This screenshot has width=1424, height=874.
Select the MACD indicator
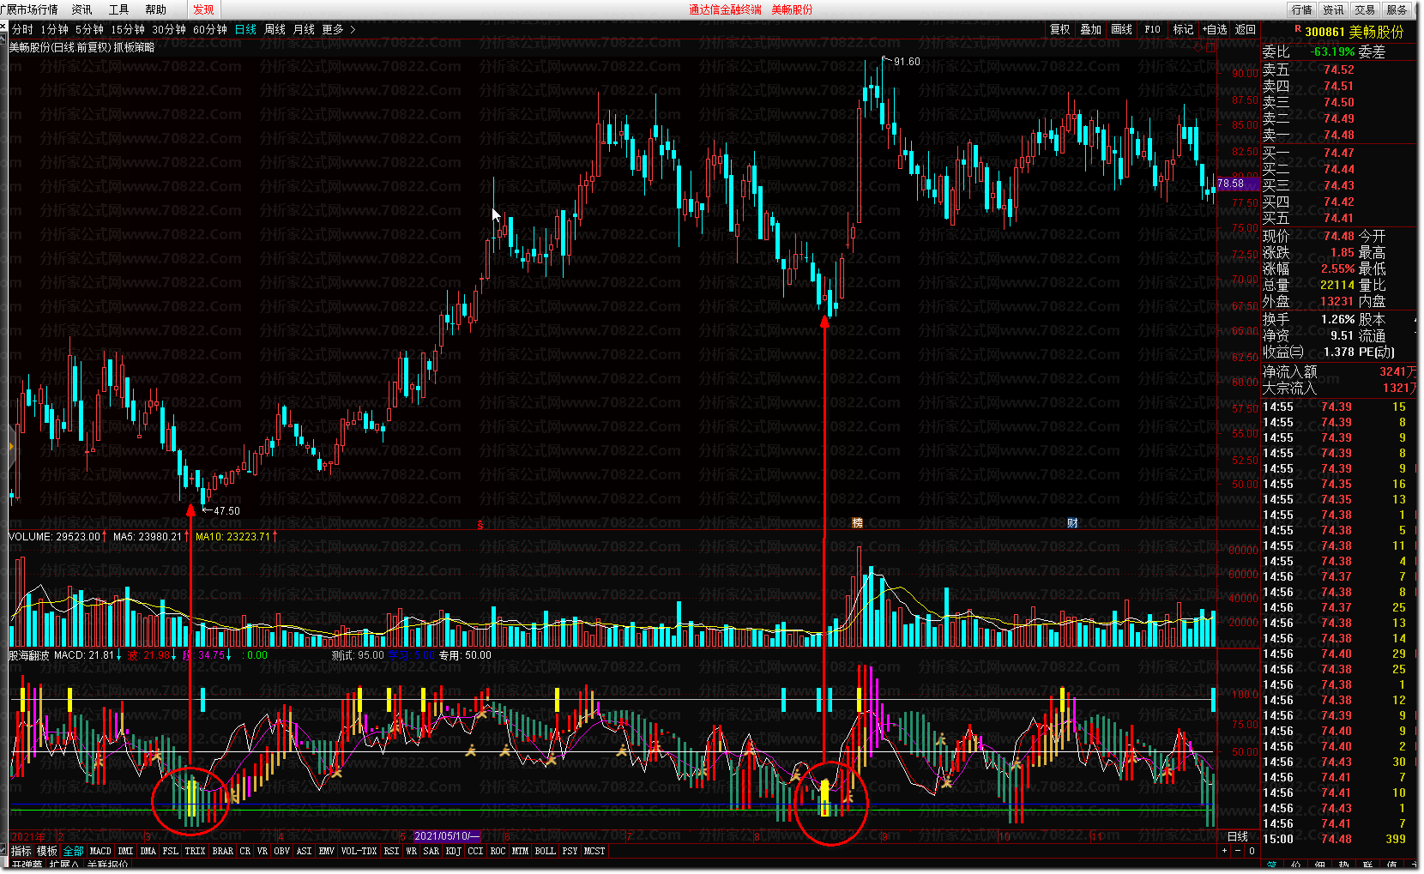point(101,851)
